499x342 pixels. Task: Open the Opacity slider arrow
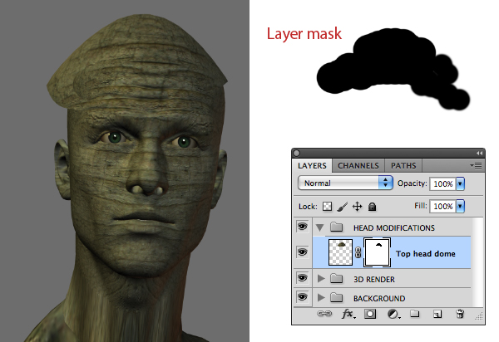pyautogui.click(x=460, y=183)
